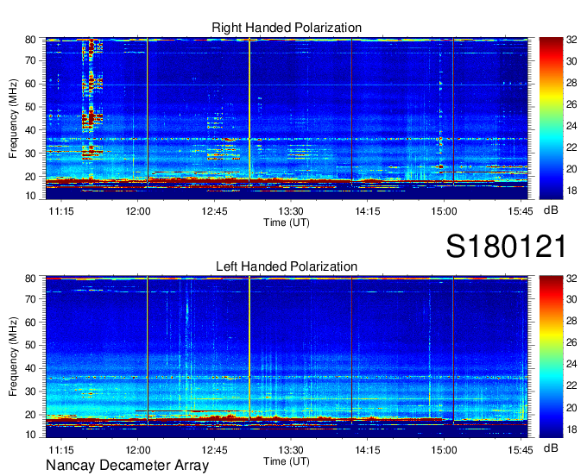The height and width of the screenshot is (476, 587).
Task: Click the 10 MHz tick of right-handed plot
Action: tap(30, 196)
